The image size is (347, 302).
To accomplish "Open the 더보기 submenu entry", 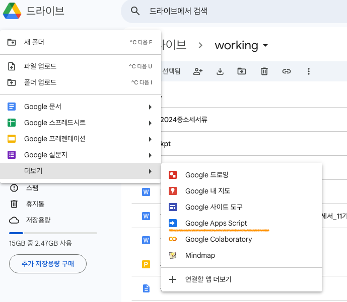I will coord(81,171).
